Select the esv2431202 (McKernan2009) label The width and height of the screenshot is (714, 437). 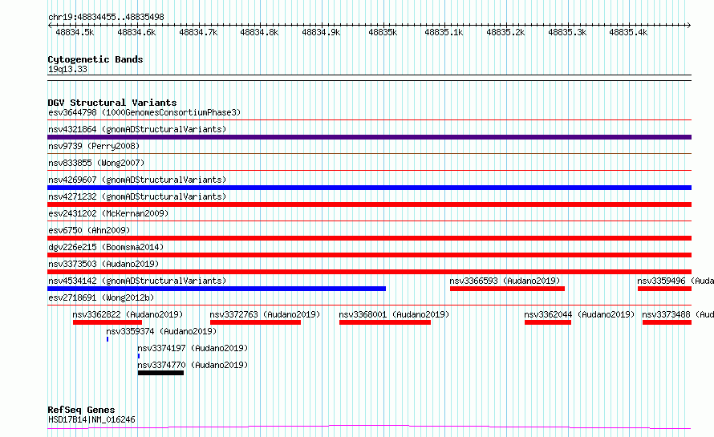(x=108, y=213)
